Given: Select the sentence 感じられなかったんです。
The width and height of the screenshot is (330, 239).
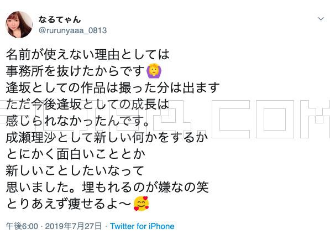Looking at the screenshot, I should (78, 121).
